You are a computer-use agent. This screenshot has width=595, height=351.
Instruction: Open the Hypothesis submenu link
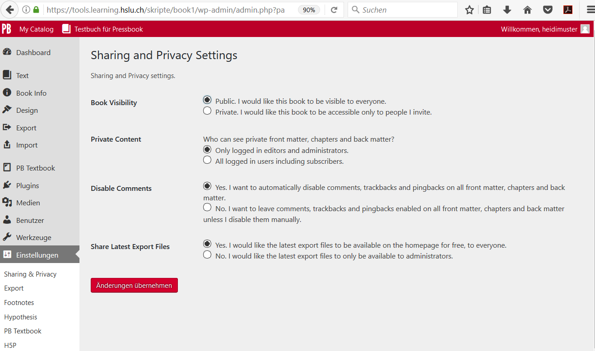(21, 317)
